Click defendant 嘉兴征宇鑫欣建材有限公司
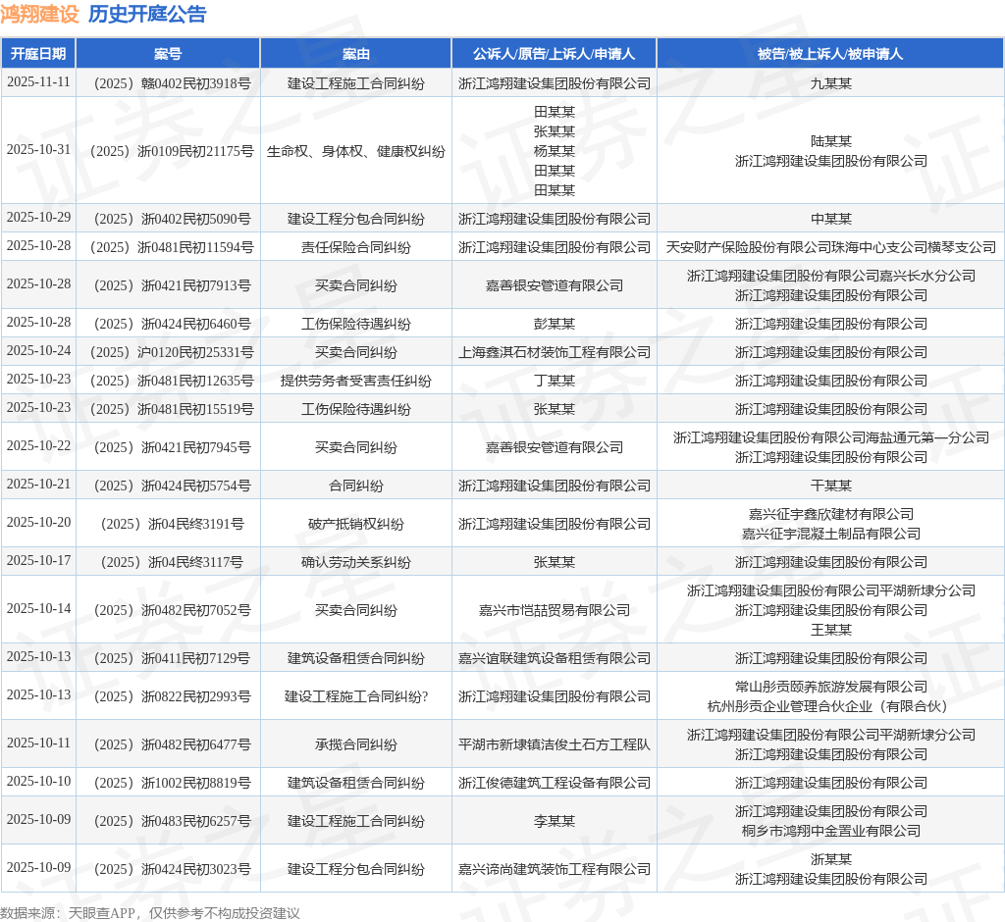The height and width of the screenshot is (922, 1005). click(830, 514)
